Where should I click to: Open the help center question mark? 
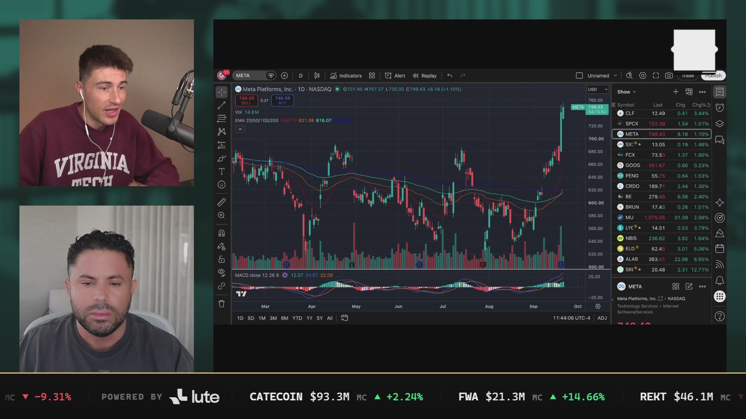pos(720,317)
